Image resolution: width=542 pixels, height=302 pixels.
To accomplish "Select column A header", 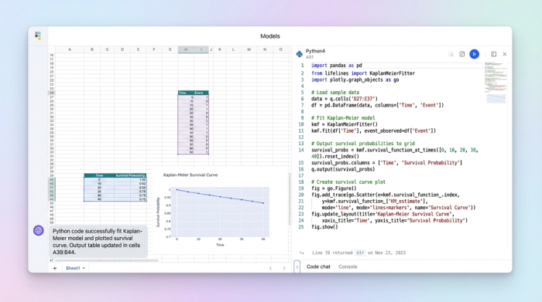I will click(x=70, y=49).
